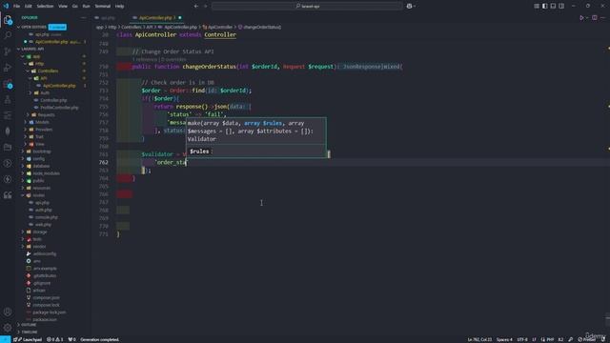Expand the Timeline section
Image resolution: width=610 pixels, height=343 pixels.
30,333
